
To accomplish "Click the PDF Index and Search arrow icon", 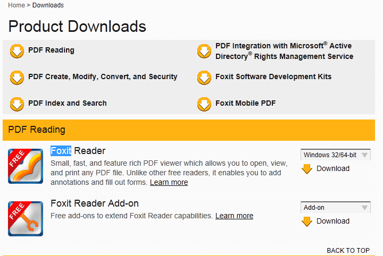I will point(17,104).
